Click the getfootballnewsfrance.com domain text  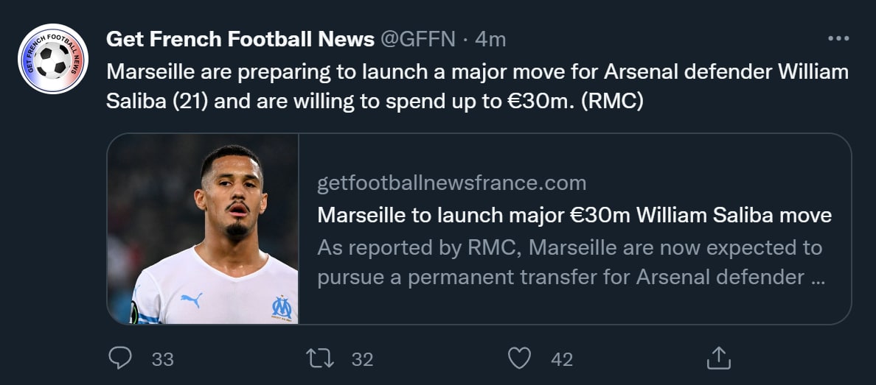coord(451,183)
